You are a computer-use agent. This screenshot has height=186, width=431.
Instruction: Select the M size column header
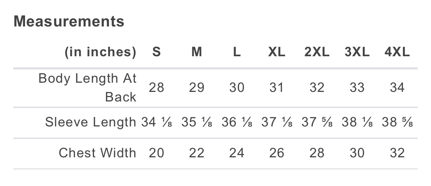(x=197, y=52)
